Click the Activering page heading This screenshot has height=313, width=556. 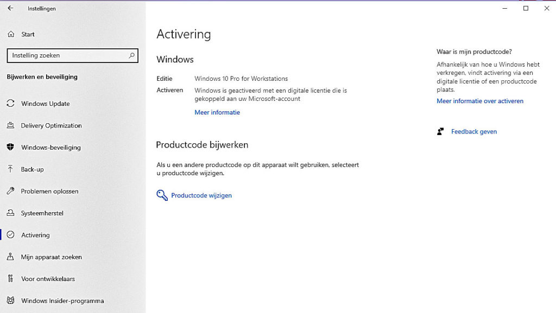point(184,34)
